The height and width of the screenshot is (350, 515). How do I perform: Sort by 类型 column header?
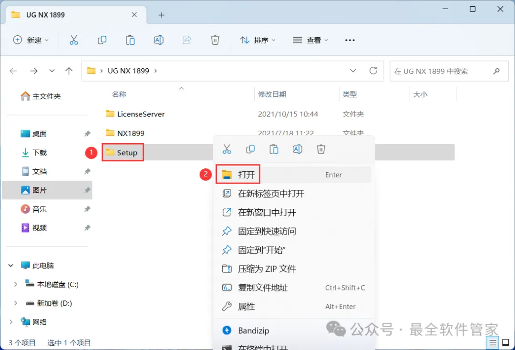point(350,94)
